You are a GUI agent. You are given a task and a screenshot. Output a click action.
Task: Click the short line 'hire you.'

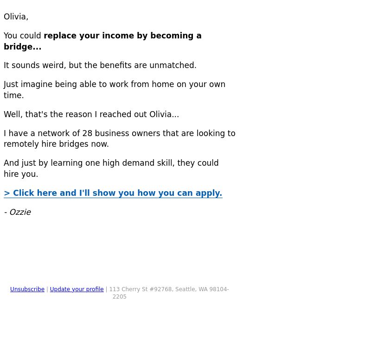point(21,174)
